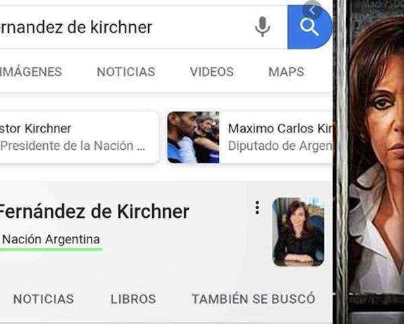Open the knowledge panel portrait thumbnail

pos(298,232)
